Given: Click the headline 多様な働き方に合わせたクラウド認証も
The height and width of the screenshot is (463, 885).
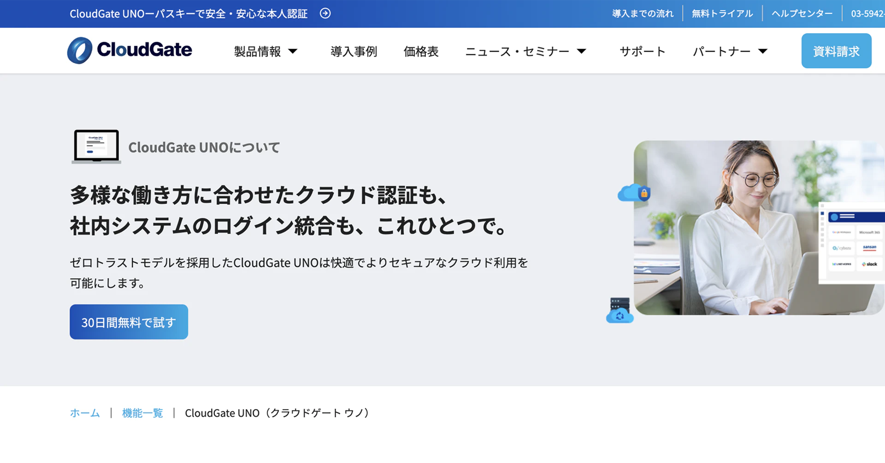Looking at the screenshot, I should 258,195.
